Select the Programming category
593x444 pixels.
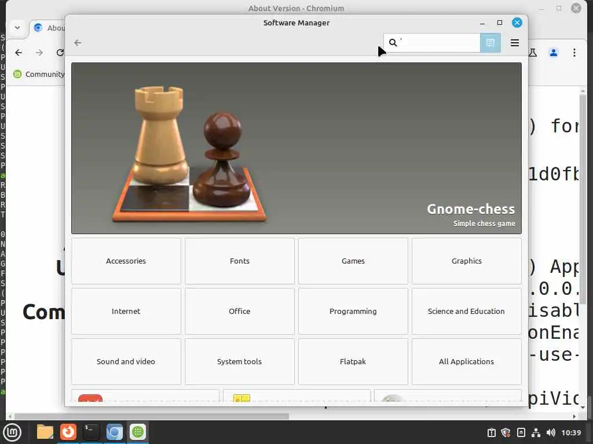(353, 311)
